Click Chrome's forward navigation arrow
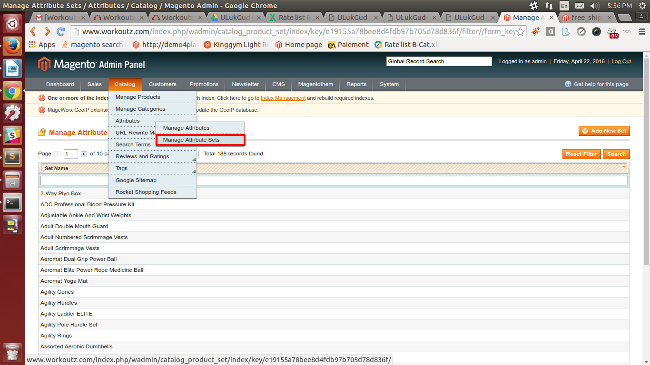This screenshot has width=650, height=365. coord(47,31)
